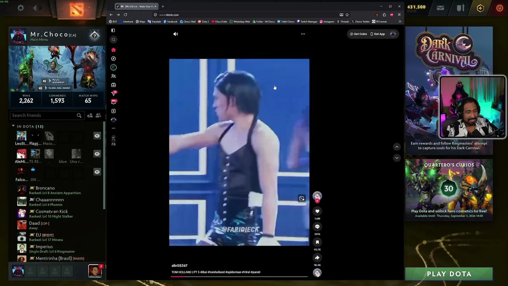Click Get Coins on TikTok

click(x=358, y=34)
